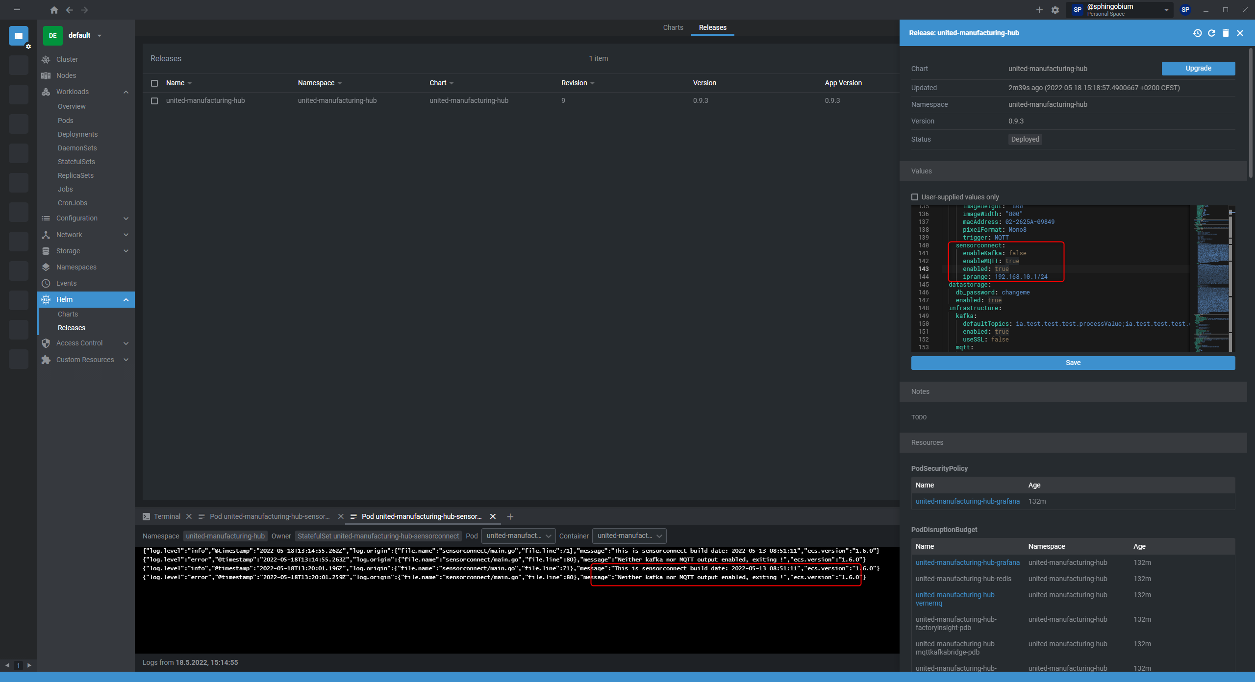Switch to the Charts tab

(673, 27)
